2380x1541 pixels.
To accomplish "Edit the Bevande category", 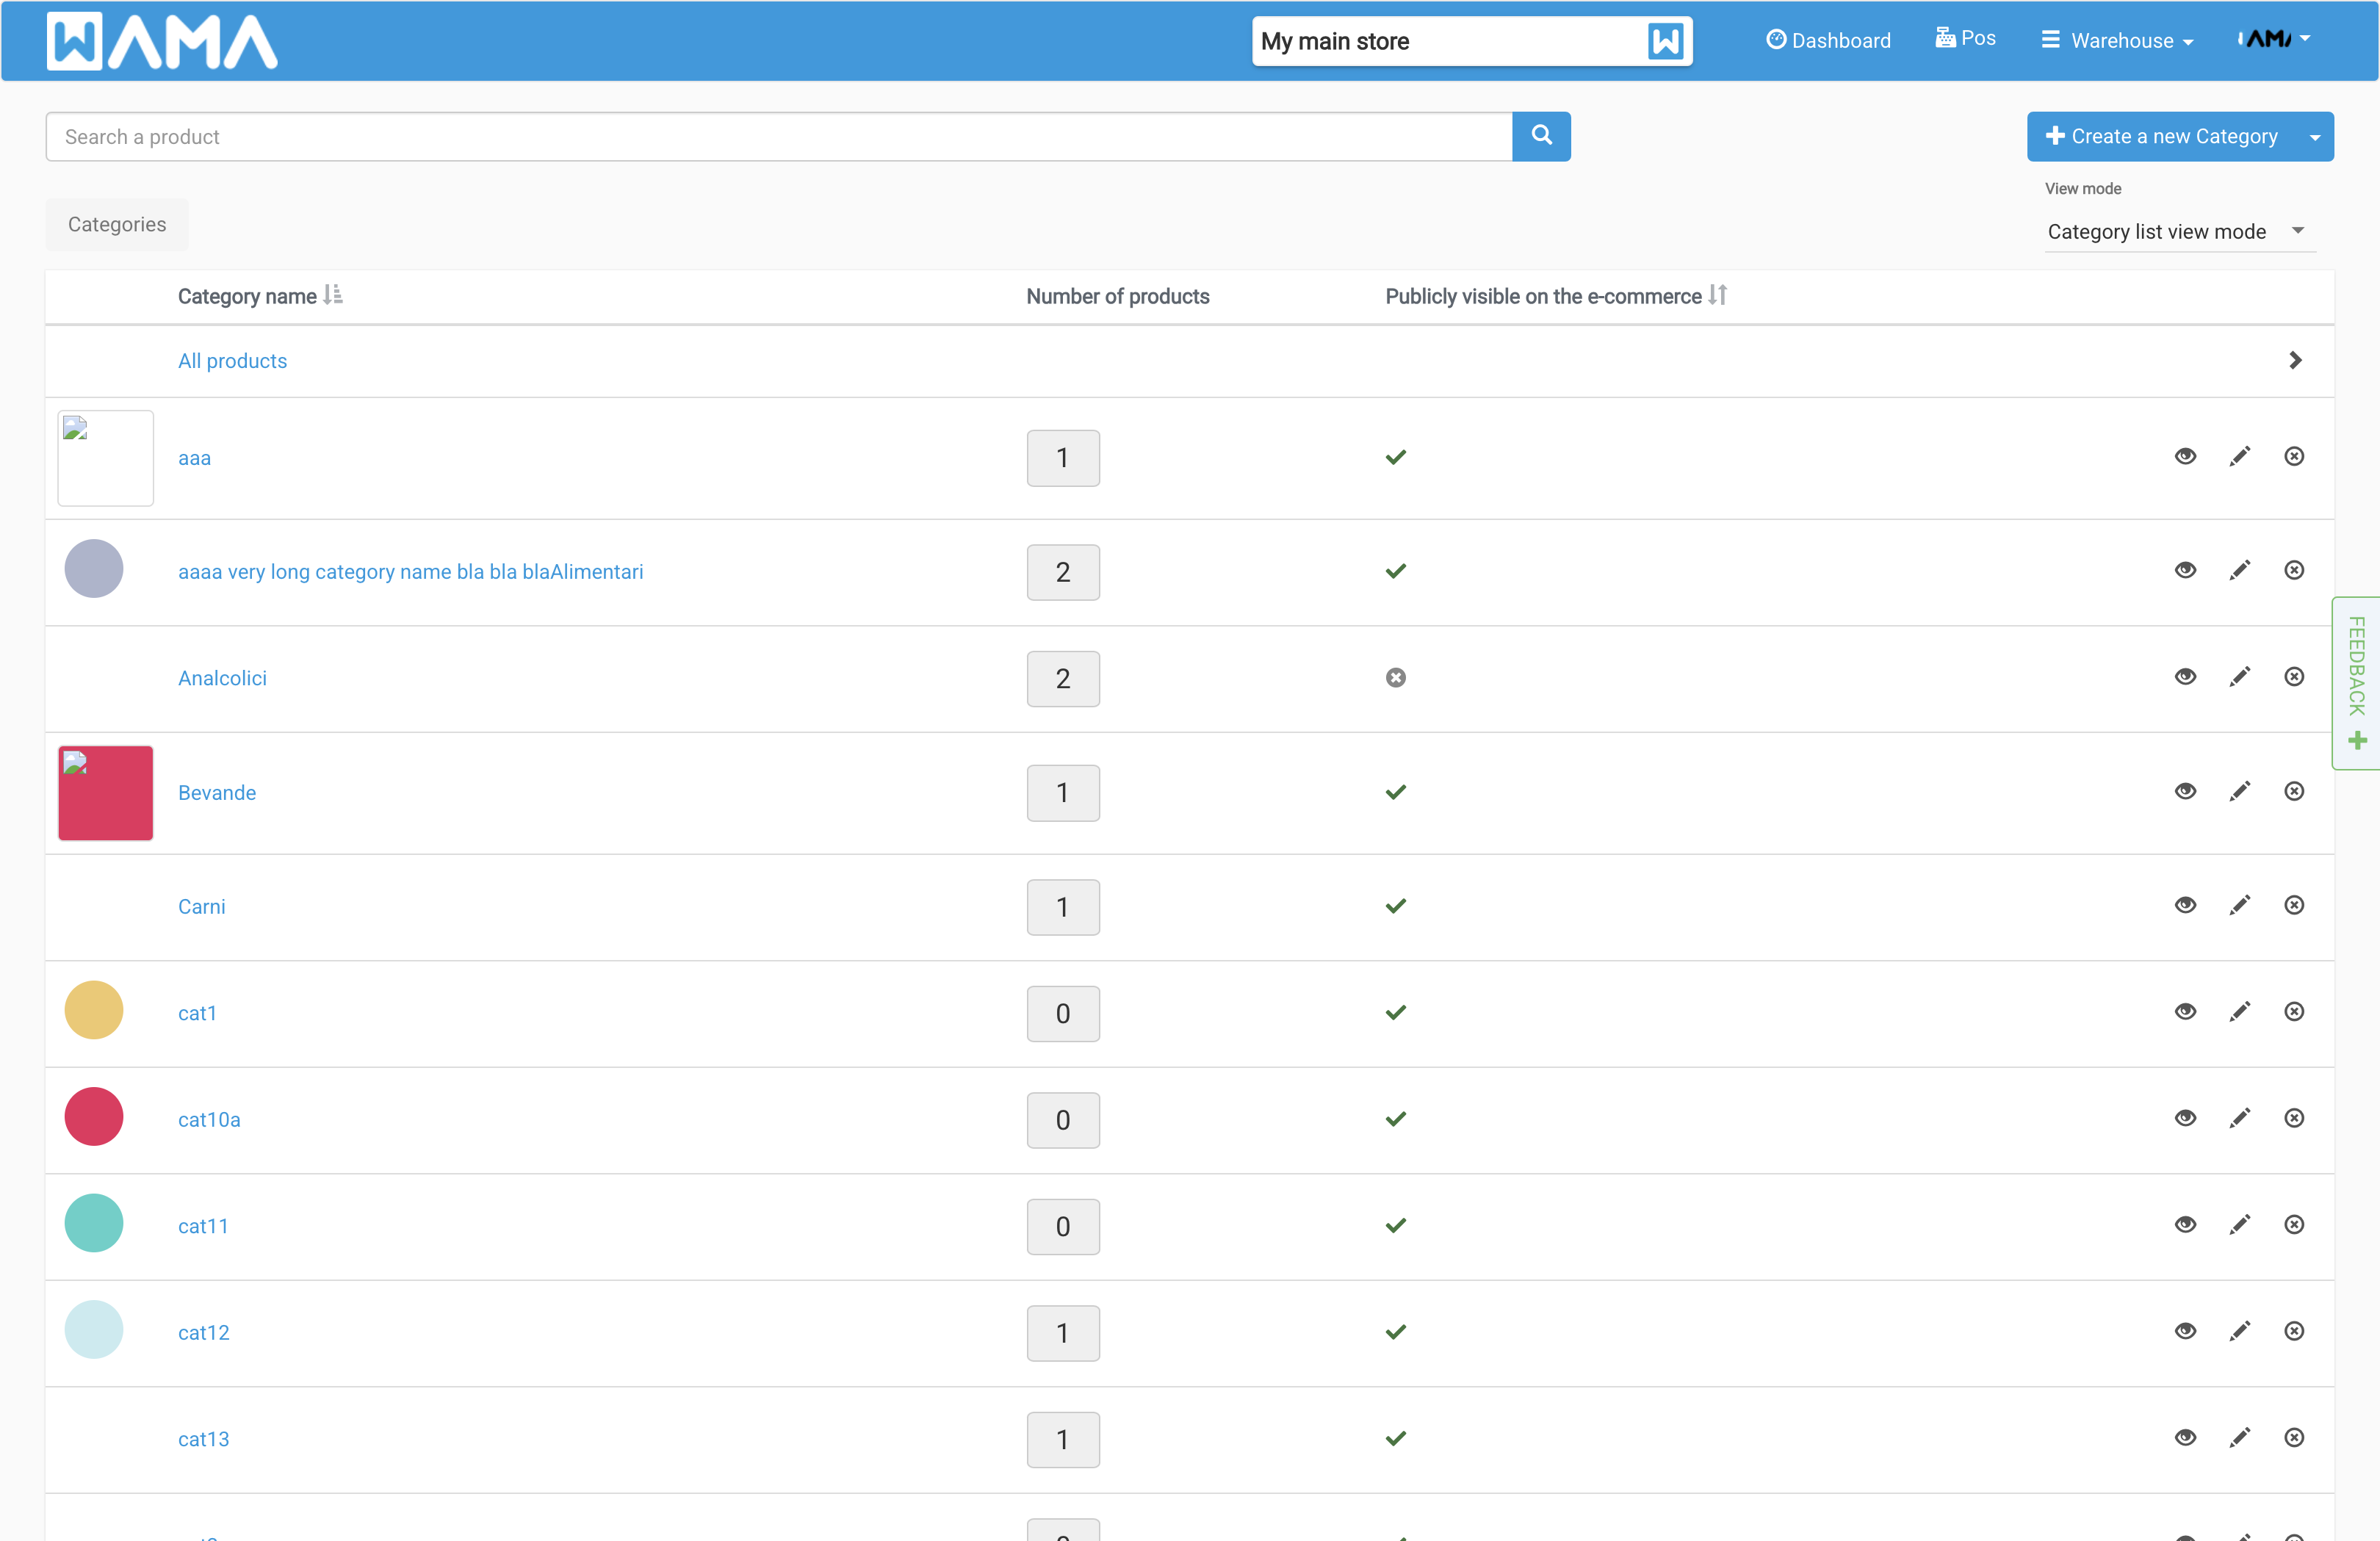I will click(2240, 791).
